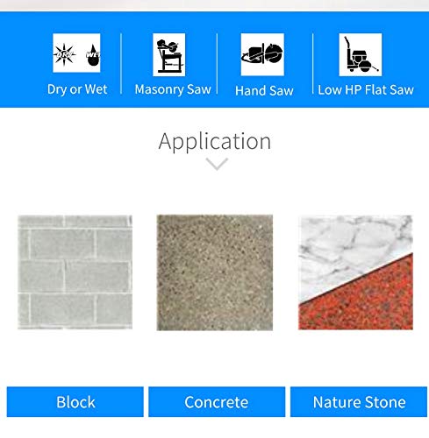The width and height of the screenshot is (429, 438).
Task: Click the Dry or Wet label
Action: (x=77, y=89)
